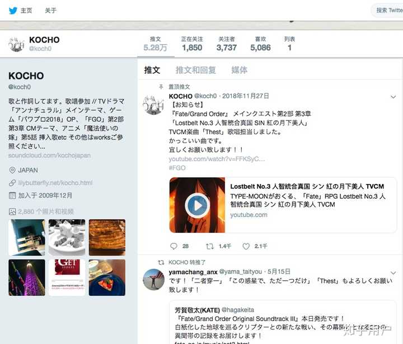Open the 关于 about link
The height and width of the screenshot is (344, 403).
[50, 11]
